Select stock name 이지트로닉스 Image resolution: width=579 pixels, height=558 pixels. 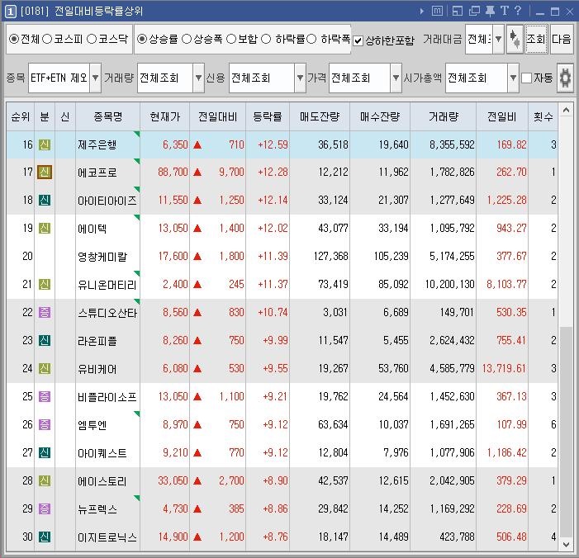(x=107, y=537)
